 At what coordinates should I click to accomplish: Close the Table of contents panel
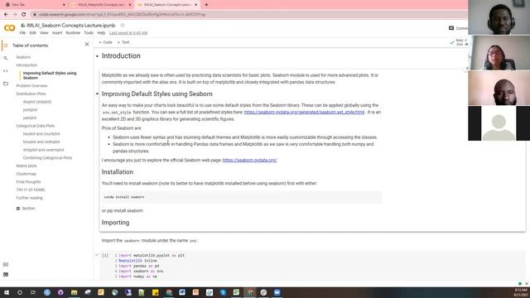(87, 44)
